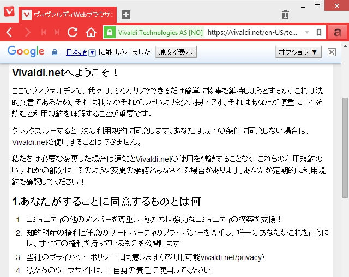Click the vertical scrollbar thumb

tap(345, 147)
